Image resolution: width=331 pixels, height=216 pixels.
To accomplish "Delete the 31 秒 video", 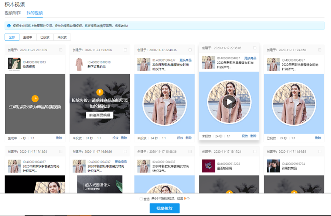I will click(x=124, y=138).
